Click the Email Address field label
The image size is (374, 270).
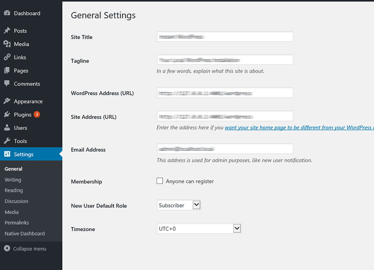[x=88, y=149]
